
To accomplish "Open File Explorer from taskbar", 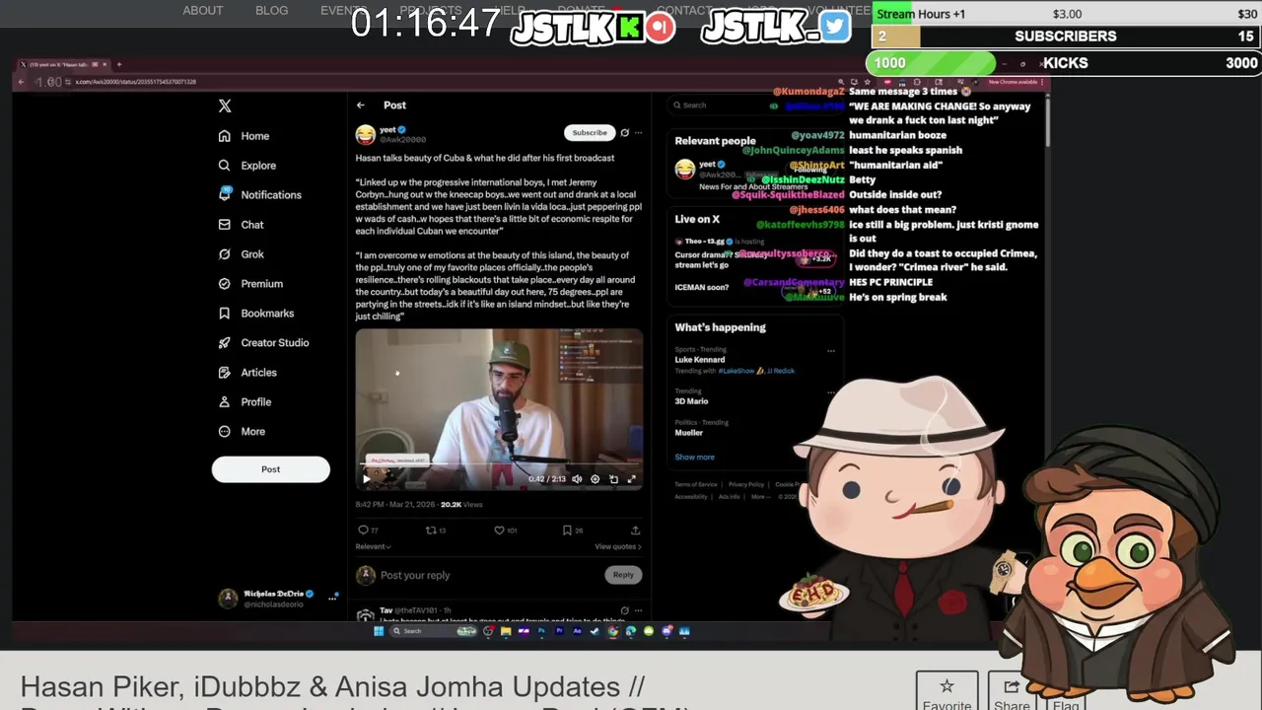I will pyautogui.click(x=506, y=631).
